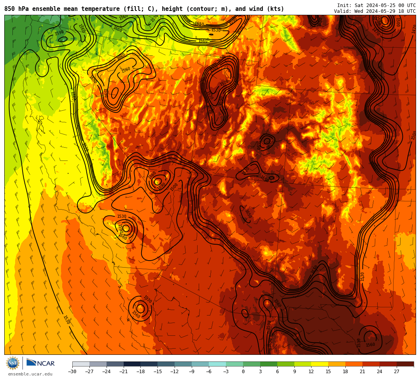Pick the orange swatch between 18 and 21

pos(354,364)
